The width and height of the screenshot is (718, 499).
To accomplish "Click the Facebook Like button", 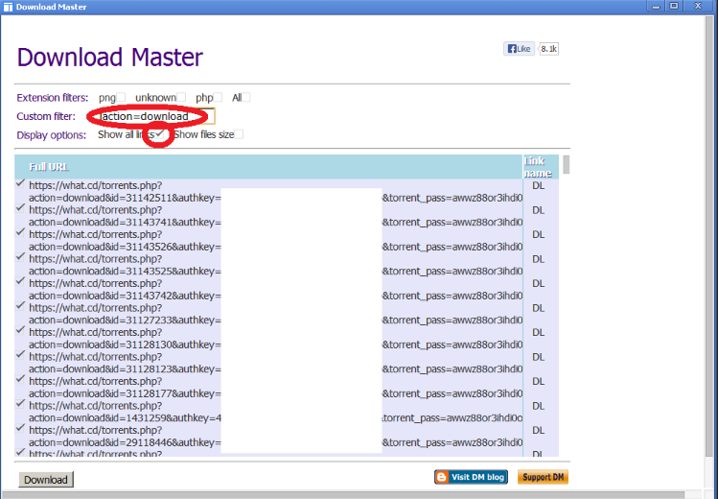I will tap(519, 49).
